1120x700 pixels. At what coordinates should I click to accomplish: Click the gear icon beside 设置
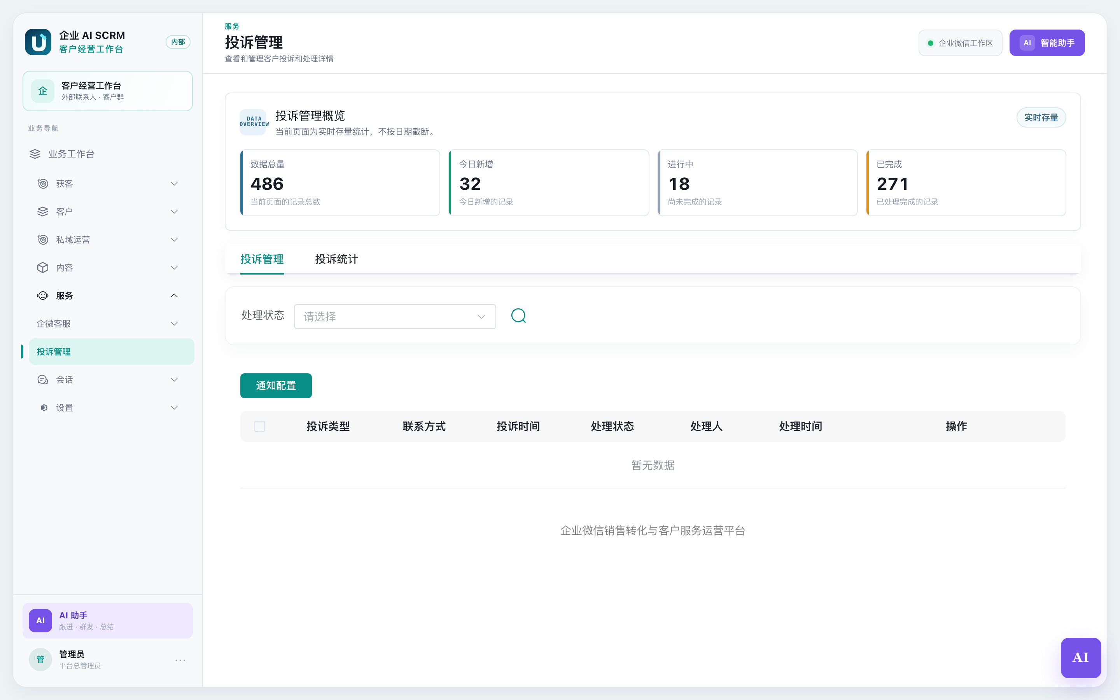[x=44, y=408]
